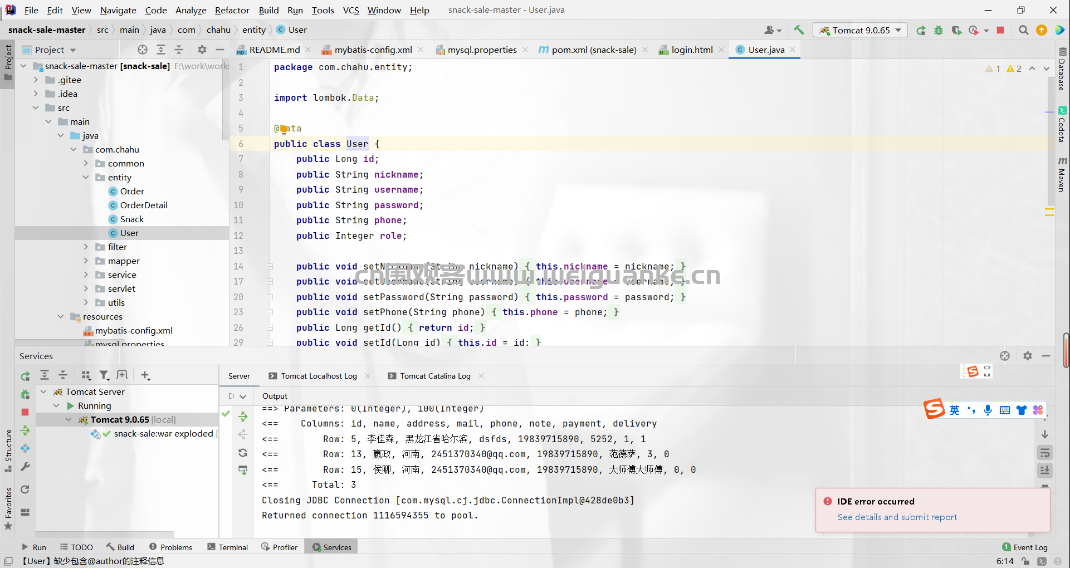Open the Codota side panel
The height and width of the screenshot is (568, 1070).
tap(1062, 124)
